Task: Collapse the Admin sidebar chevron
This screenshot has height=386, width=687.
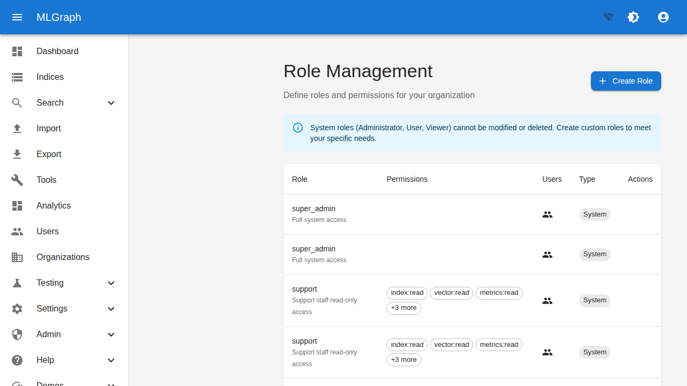Action: (111, 334)
